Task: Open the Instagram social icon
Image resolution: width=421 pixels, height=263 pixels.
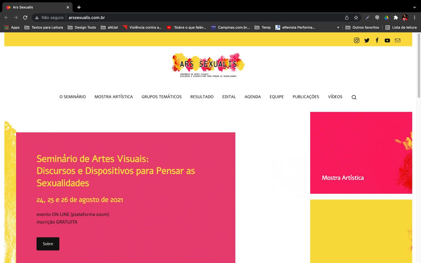Action: click(356, 40)
